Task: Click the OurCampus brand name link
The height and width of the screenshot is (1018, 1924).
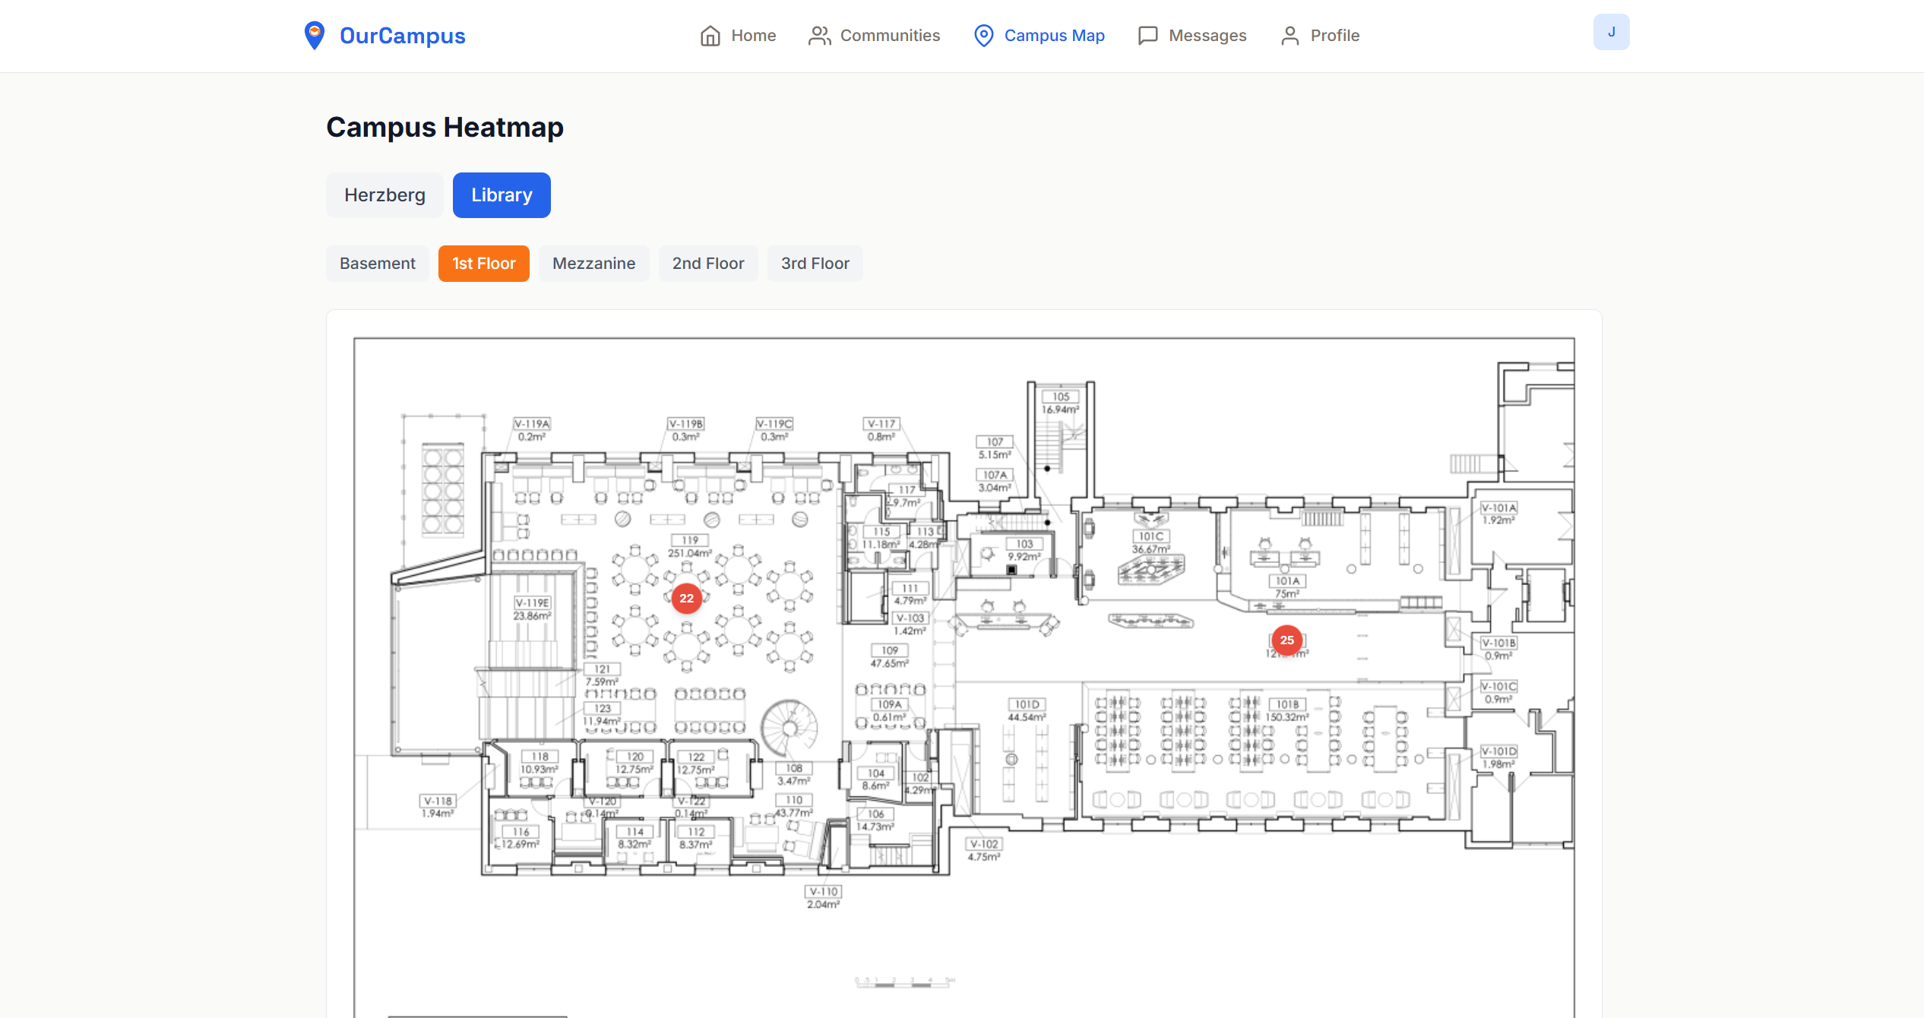Action: pos(402,36)
